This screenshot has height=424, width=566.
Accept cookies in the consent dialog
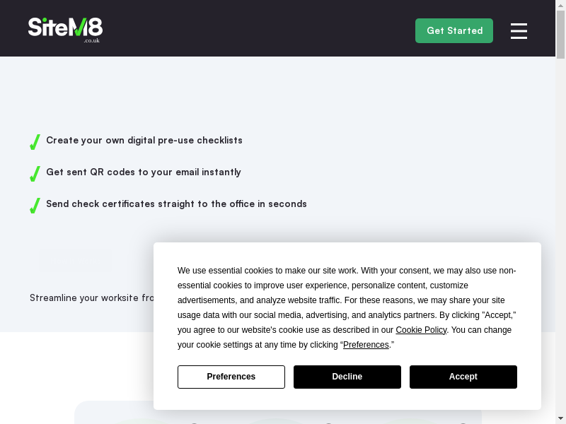click(463, 377)
